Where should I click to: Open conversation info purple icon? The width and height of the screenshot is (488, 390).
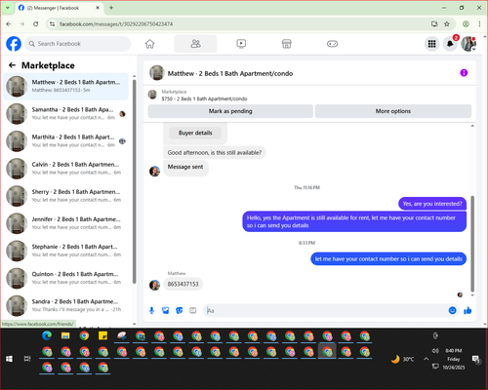[x=464, y=73]
